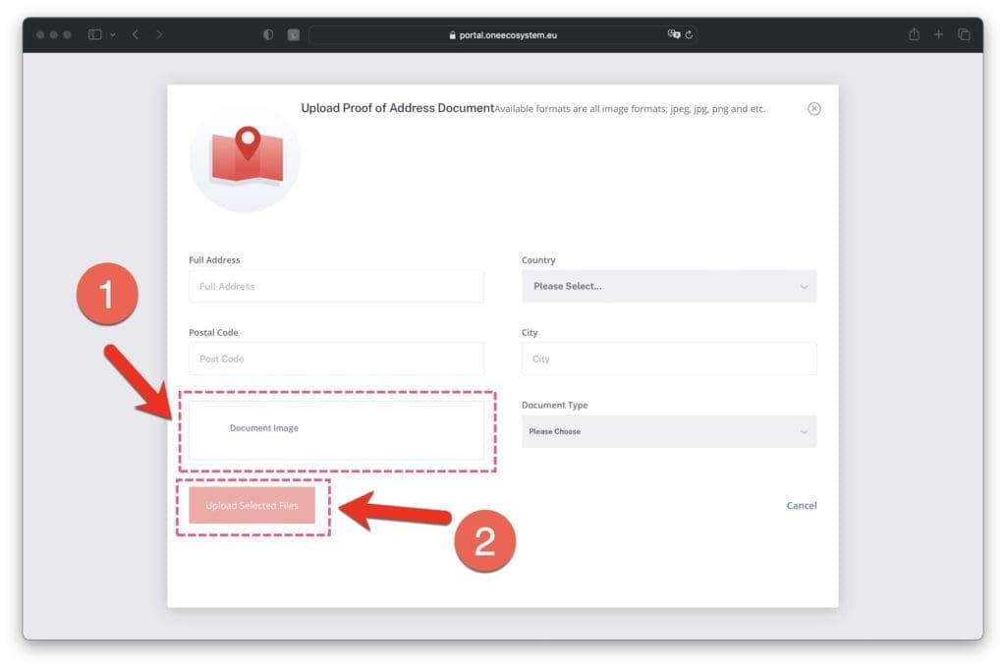Open the sidebar options chevron in toolbar
This screenshot has width=1006, height=668.
pos(112,34)
